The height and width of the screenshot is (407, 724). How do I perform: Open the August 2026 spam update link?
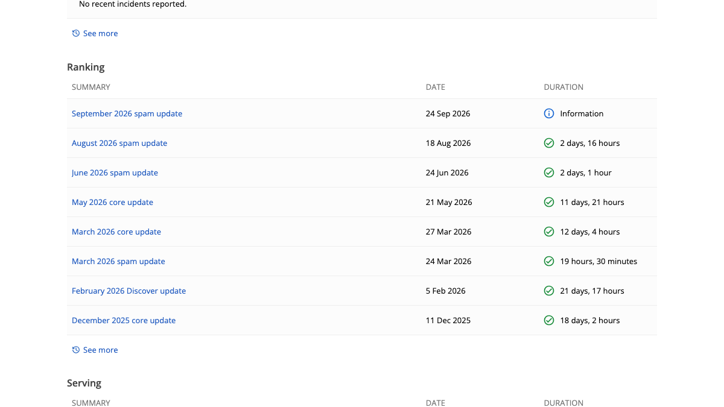(x=119, y=143)
